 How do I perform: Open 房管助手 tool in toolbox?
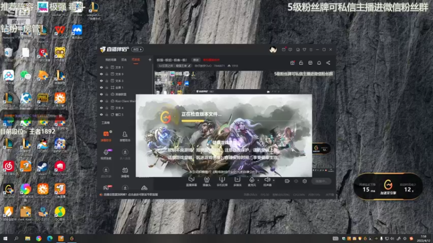(125, 137)
